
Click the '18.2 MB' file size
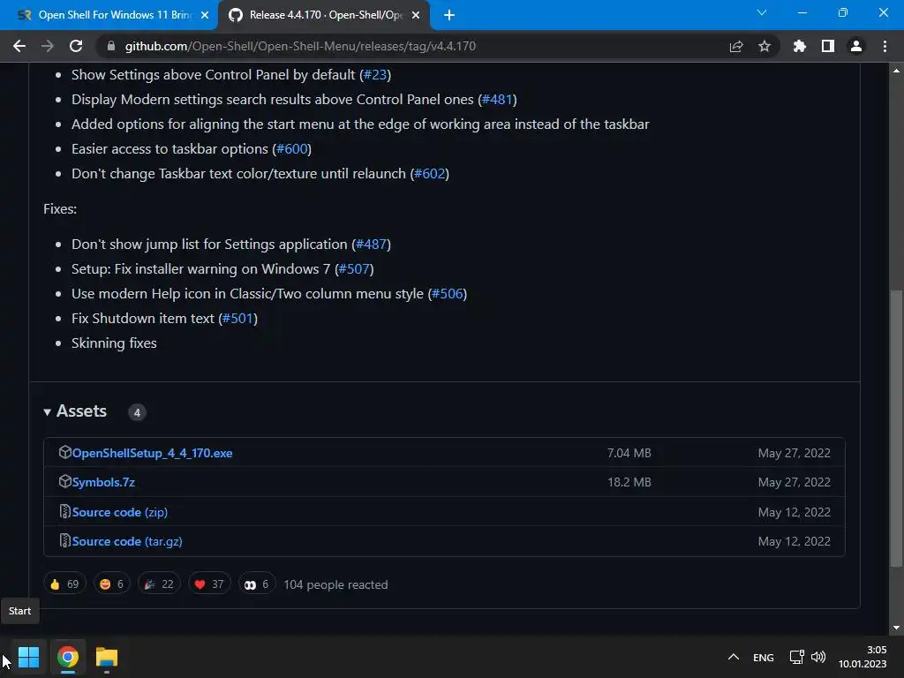tap(629, 483)
